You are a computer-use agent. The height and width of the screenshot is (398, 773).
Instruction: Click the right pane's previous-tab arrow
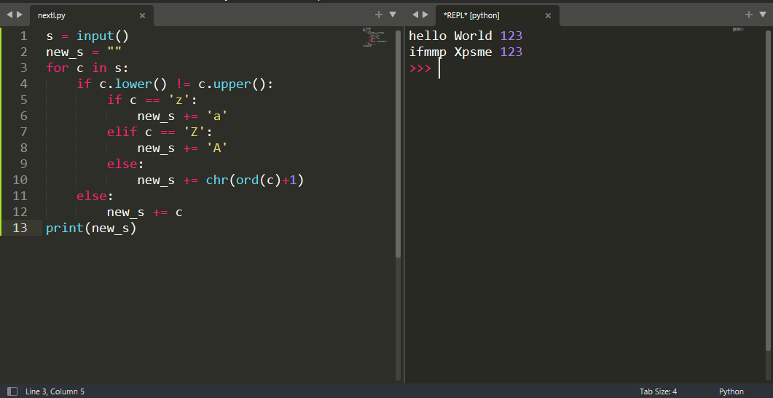pyautogui.click(x=415, y=15)
